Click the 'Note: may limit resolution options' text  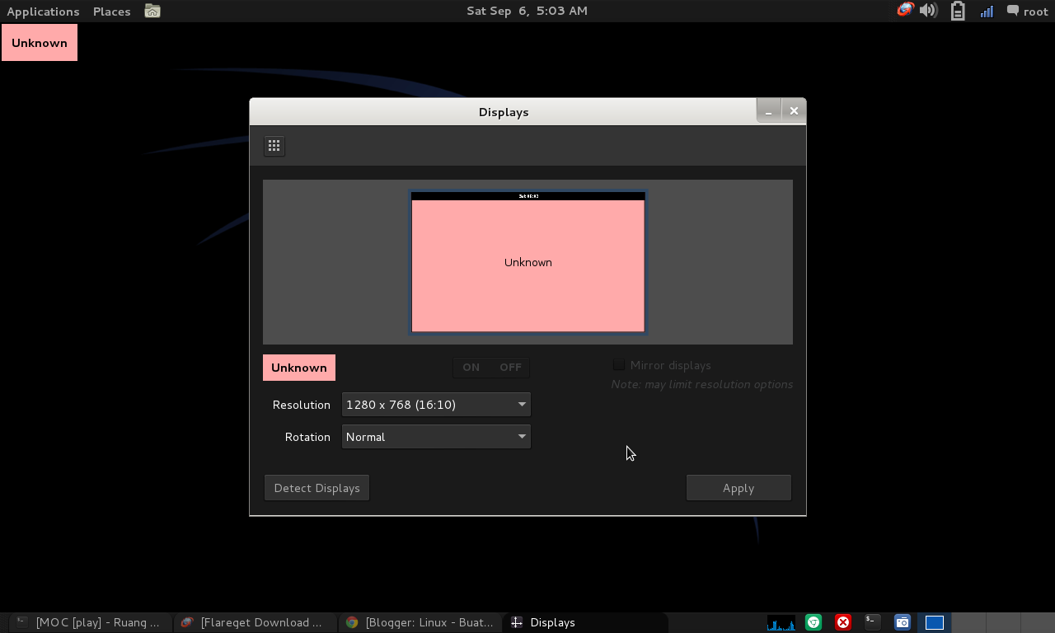click(702, 384)
